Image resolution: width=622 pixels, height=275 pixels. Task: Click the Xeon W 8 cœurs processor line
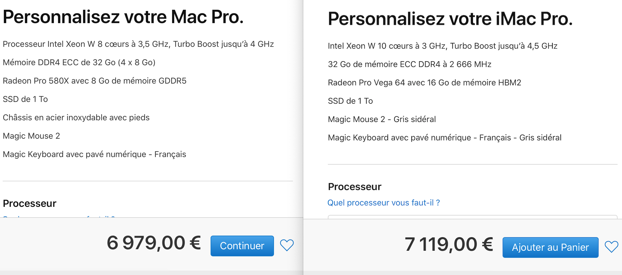(x=138, y=44)
